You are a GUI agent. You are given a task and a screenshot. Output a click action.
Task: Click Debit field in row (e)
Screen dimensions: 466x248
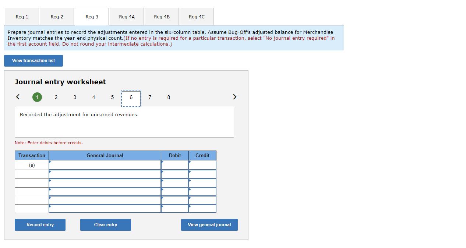pyautogui.click(x=175, y=165)
